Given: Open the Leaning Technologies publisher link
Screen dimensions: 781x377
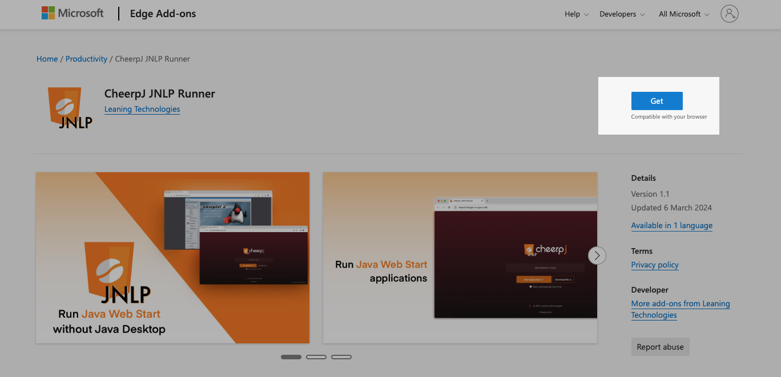Looking at the screenshot, I should 142,109.
